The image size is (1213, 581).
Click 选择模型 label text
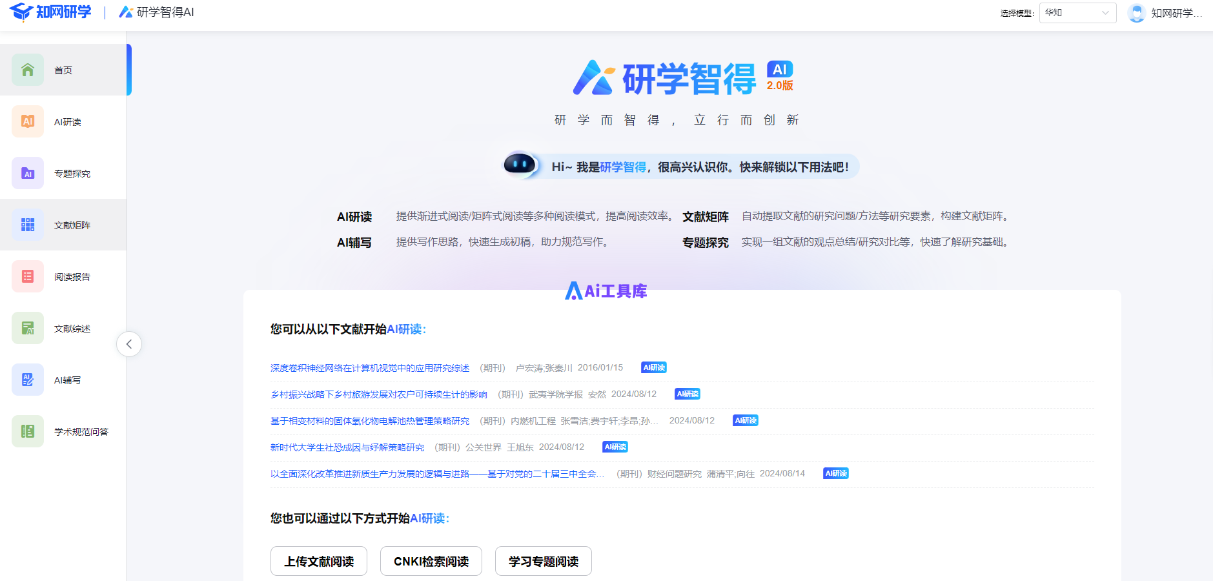click(x=1017, y=13)
